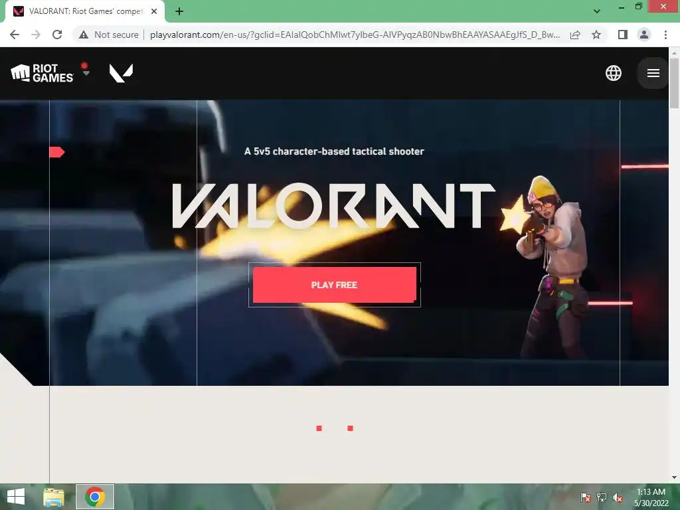Go back to previous page
The height and width of the screenshot is (510, 680).
tap(15, 35)
